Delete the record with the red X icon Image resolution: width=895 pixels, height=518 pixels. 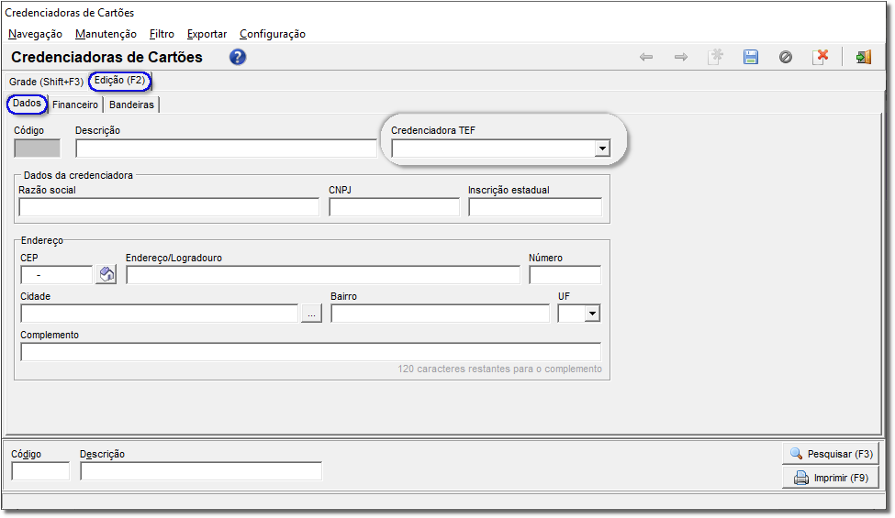coord(821,57)
